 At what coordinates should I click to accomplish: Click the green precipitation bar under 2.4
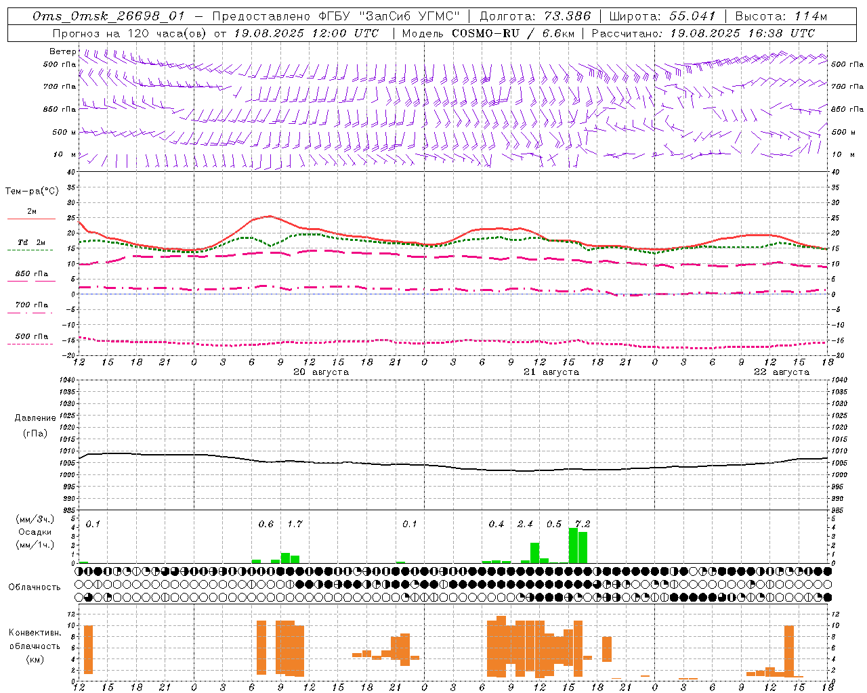[534, 553]
